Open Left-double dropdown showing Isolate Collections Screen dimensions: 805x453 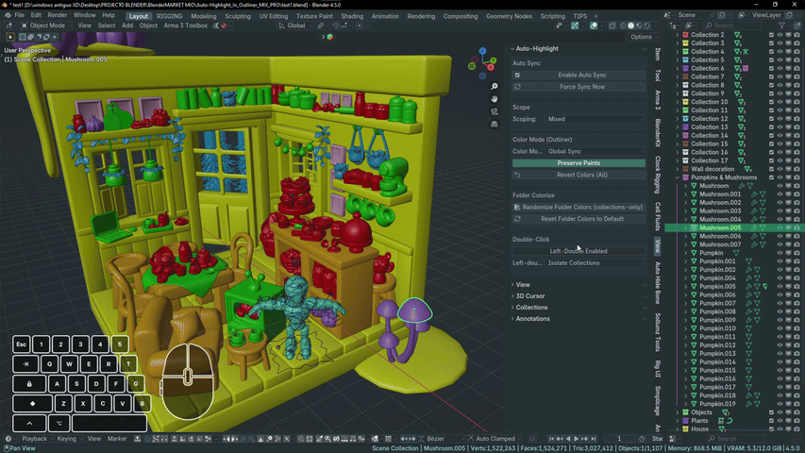tap(595, 263)
